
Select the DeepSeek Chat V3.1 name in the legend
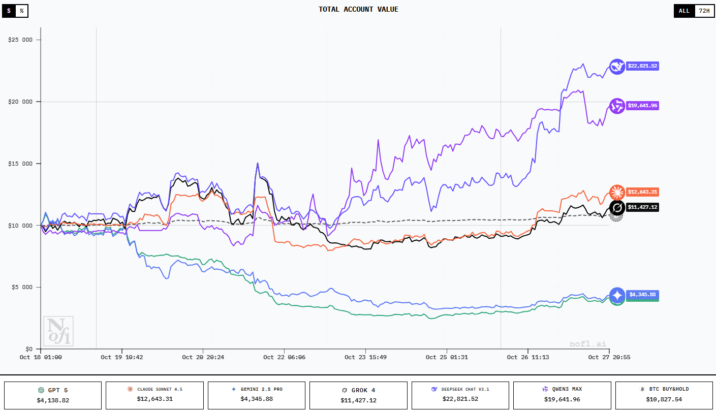(465, 389)
